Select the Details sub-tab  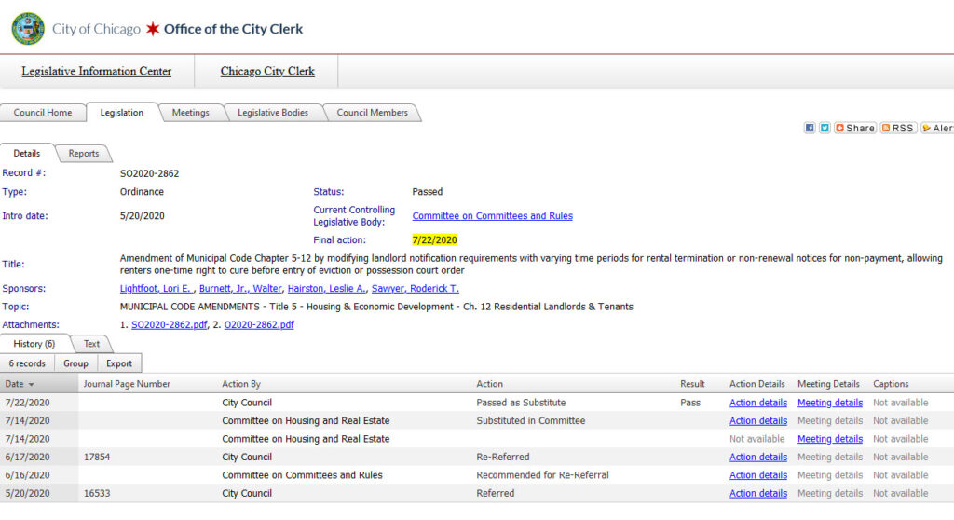pyautogui.click(x=27, y=154)
